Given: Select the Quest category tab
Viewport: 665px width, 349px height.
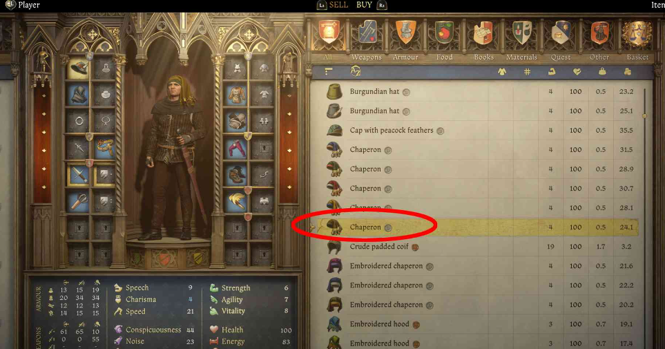Looking at the screenshot, I should [561, 57].
